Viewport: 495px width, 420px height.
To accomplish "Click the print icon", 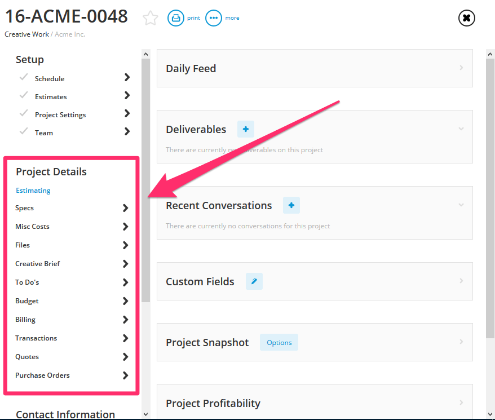I will (176, 18).
